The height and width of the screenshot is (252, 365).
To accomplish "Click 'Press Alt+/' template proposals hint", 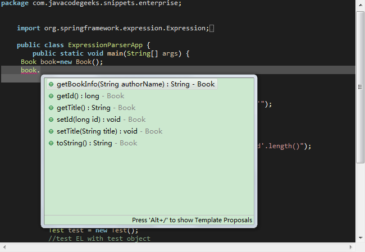I will click(192, 220).
